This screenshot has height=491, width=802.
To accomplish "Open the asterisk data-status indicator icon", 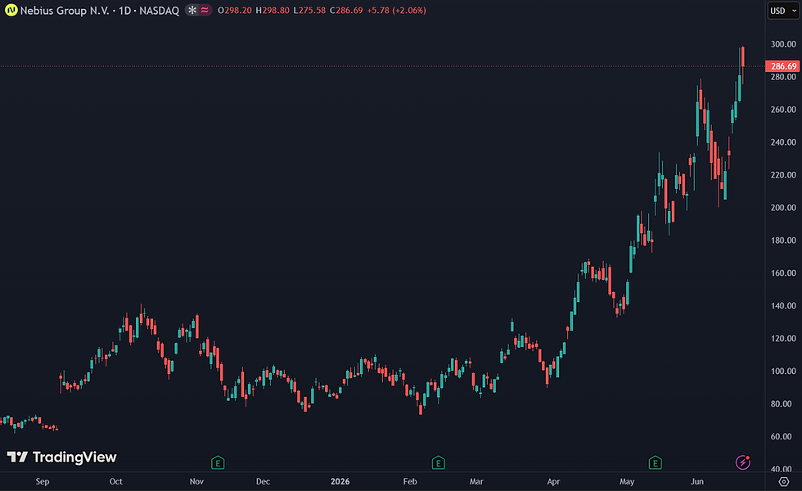I will (191, 10).
